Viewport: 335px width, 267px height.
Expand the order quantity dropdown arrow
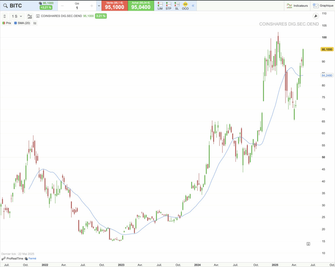point(99,6)
